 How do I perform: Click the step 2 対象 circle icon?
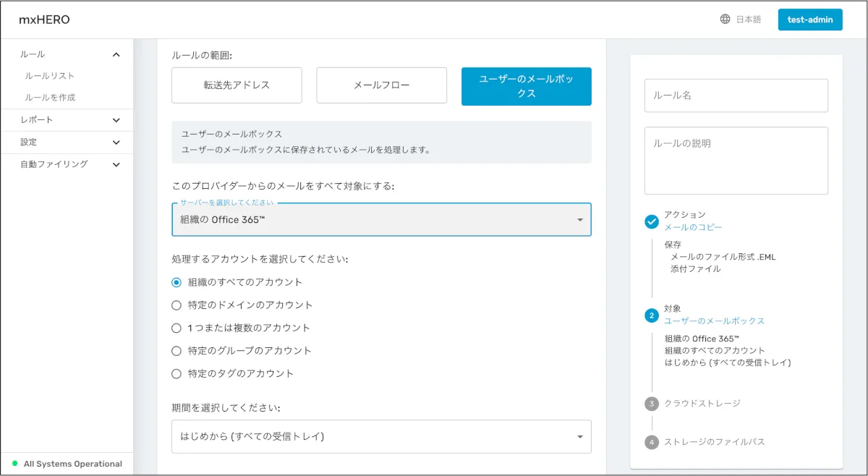[652, 315]
